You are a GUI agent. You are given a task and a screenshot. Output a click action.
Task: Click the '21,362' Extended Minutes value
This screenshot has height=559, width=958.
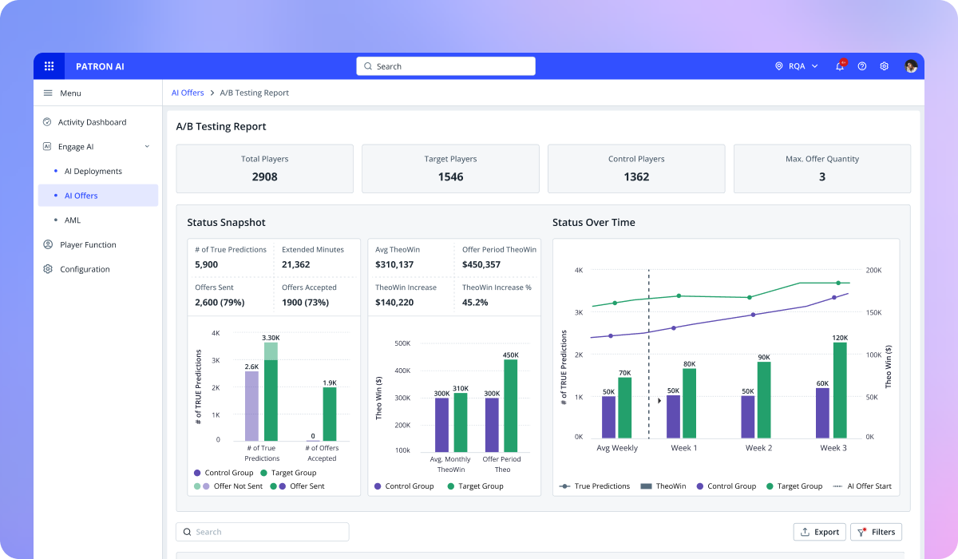pos(296,264)
